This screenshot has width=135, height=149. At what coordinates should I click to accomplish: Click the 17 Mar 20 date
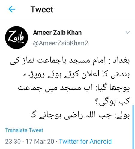pos(40,142)
